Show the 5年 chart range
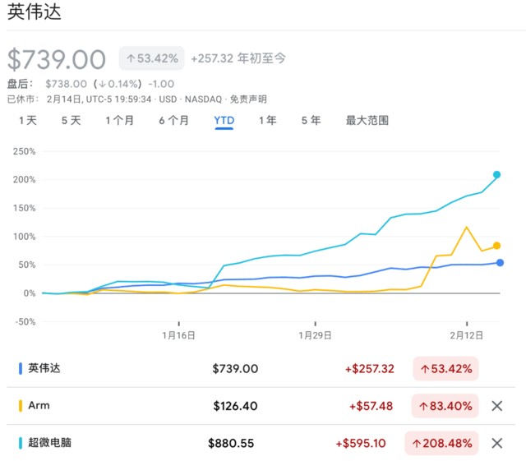 coord(311,120)
